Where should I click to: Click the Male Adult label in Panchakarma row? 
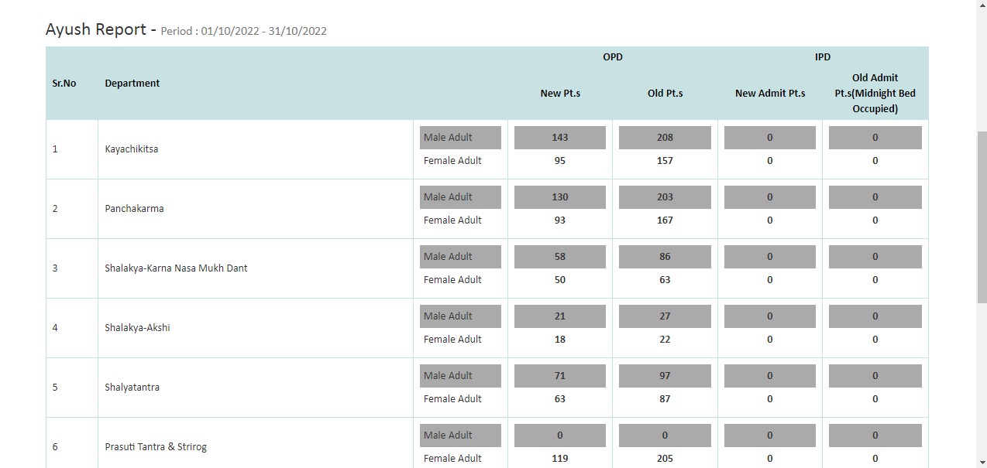click(460, 197)
